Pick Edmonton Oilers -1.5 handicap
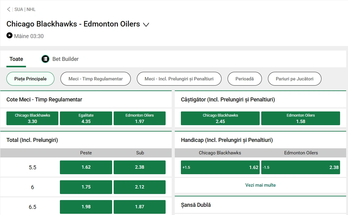The image size is (348, 215). (x=300, y=167)
